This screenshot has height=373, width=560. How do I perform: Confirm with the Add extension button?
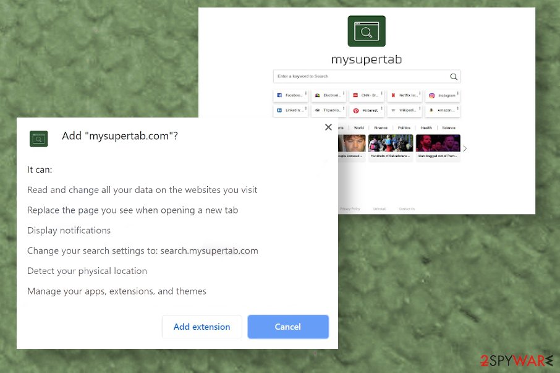(x=202, y=327)
